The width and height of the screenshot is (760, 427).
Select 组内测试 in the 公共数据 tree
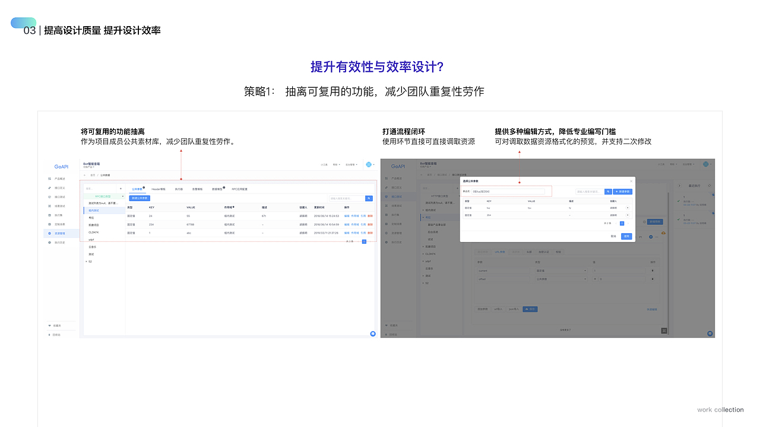104,211
